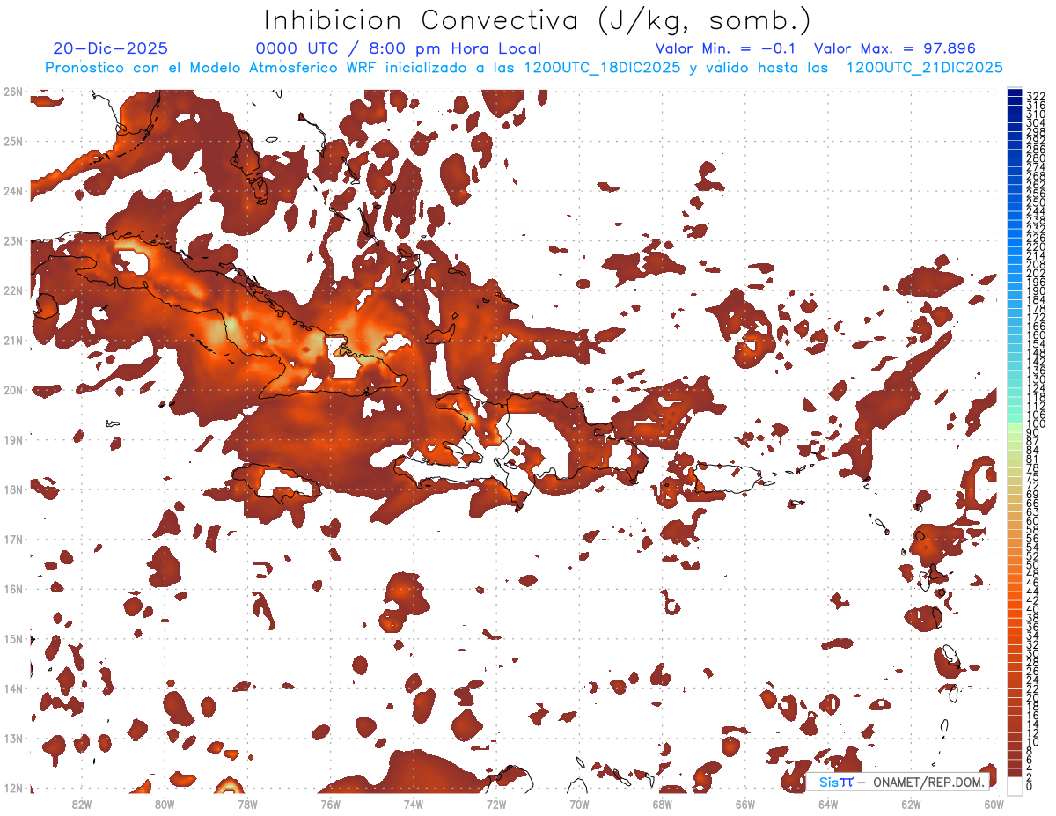The height and width of the screenshot is (816, 1056).
Task: Click the 14N latitude label
Action: click(12, 688)
